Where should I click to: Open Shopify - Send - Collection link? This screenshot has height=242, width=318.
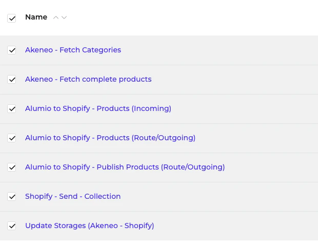pyautogui.click(x=73, y=197)
